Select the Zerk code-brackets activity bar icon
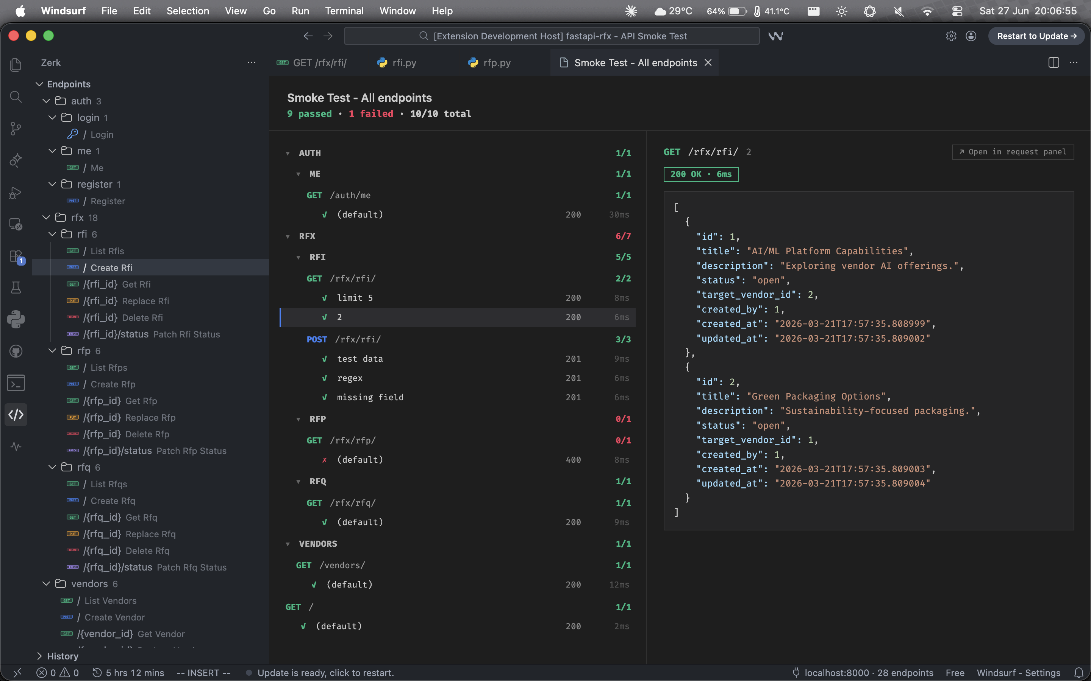The width and height of the screenshot is (1091, 681). click(16, 414)
